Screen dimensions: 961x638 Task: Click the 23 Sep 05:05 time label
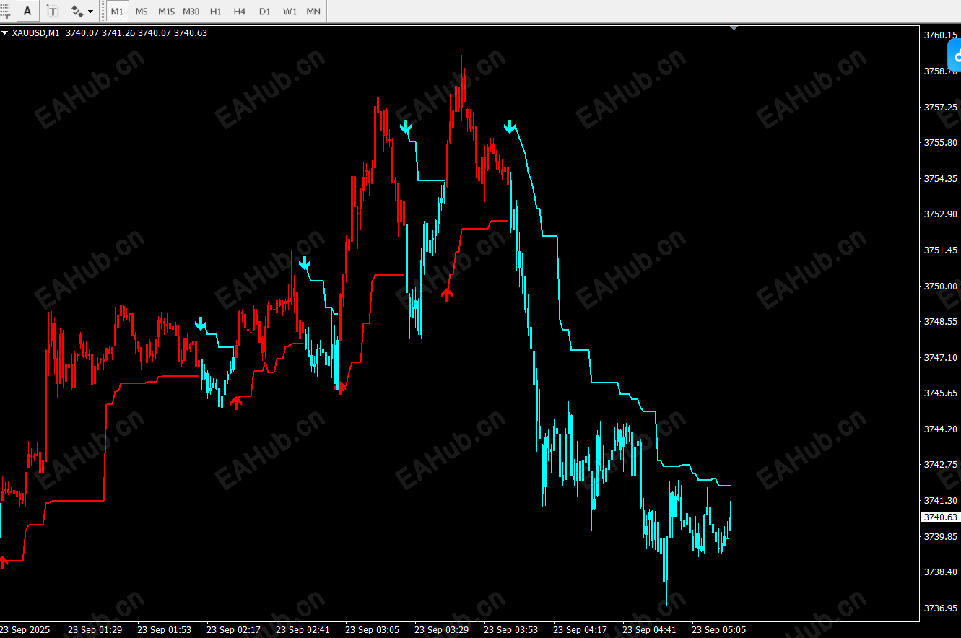coord(718,630)
